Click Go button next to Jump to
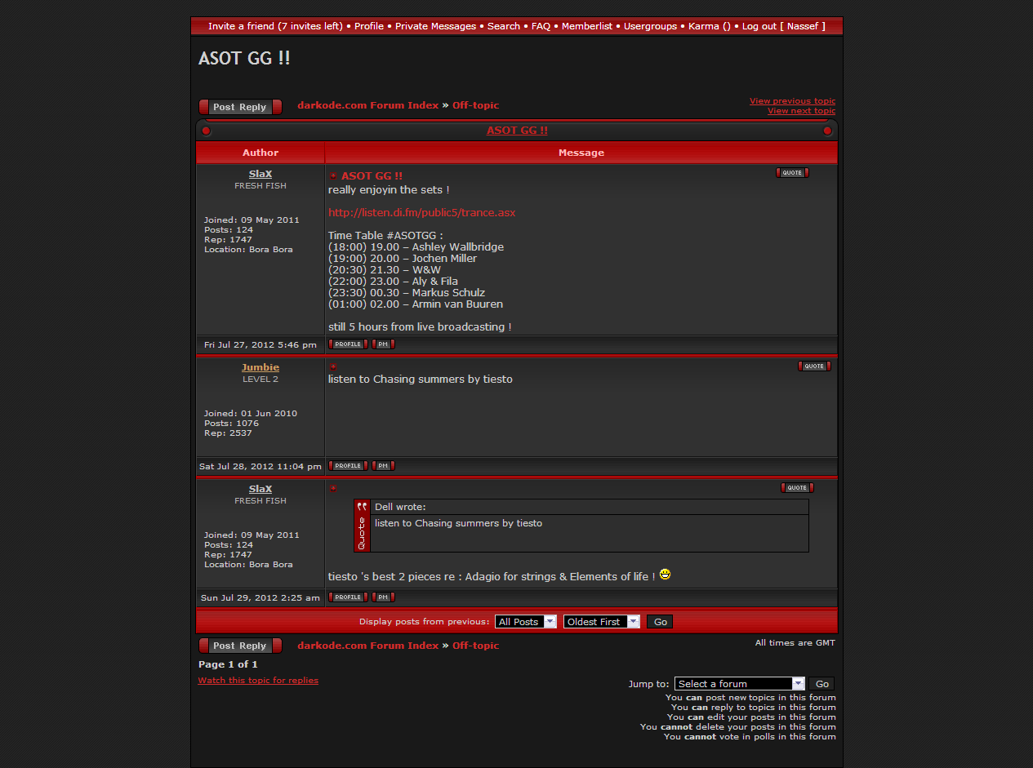1033x768 pixels. coord(822,684)
